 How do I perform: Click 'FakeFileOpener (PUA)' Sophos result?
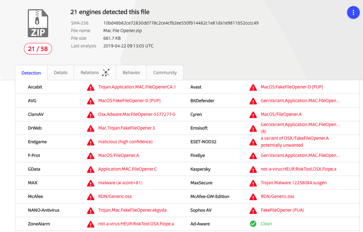[282, 210]
